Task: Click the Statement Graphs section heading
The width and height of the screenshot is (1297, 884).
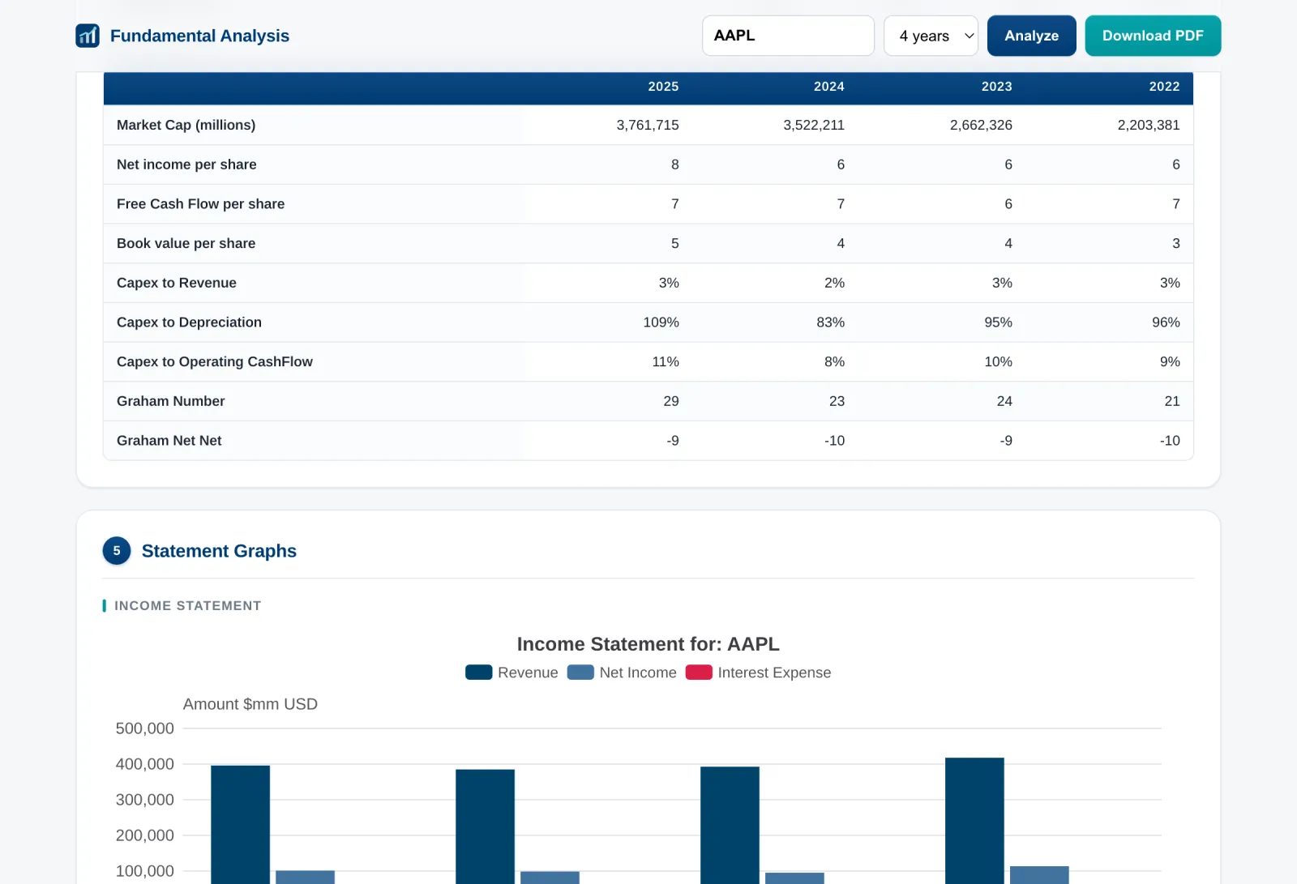Action: click(219, 551)
